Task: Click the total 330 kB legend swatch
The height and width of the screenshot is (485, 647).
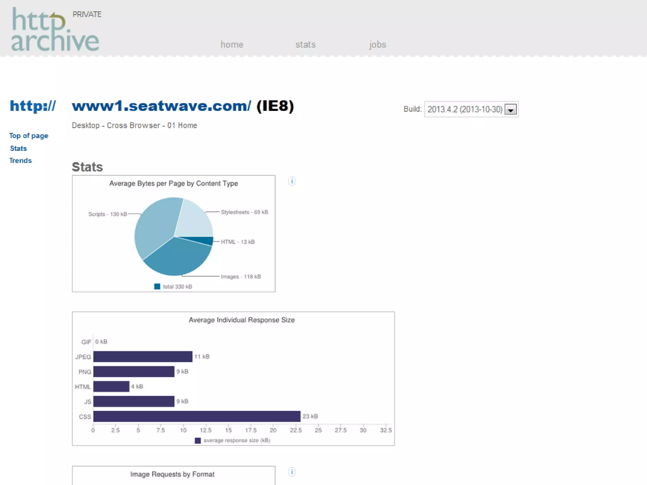Action: (x=157, y=286)
